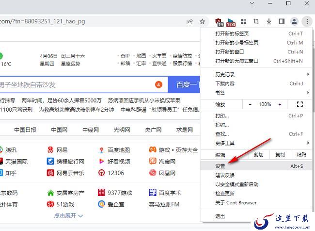Open 设置 from the menu
Viewport: 315px width, 231px height.
[256, 166]
